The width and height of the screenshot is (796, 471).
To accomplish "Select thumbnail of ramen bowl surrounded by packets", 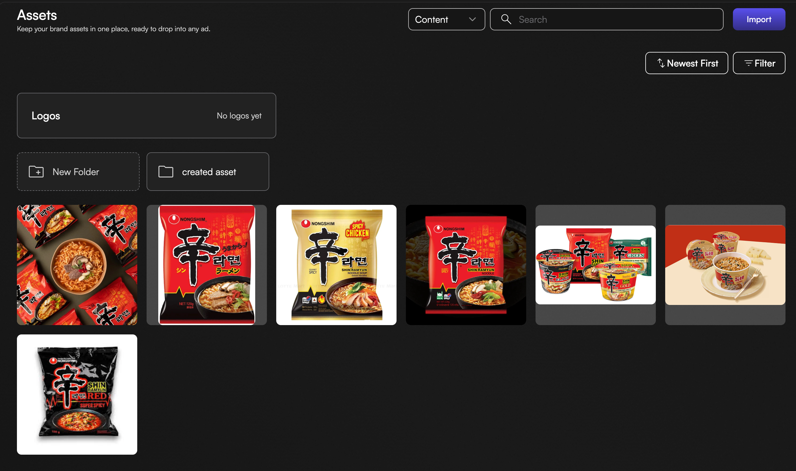I will pyautogui.click(x=77, y=265).
